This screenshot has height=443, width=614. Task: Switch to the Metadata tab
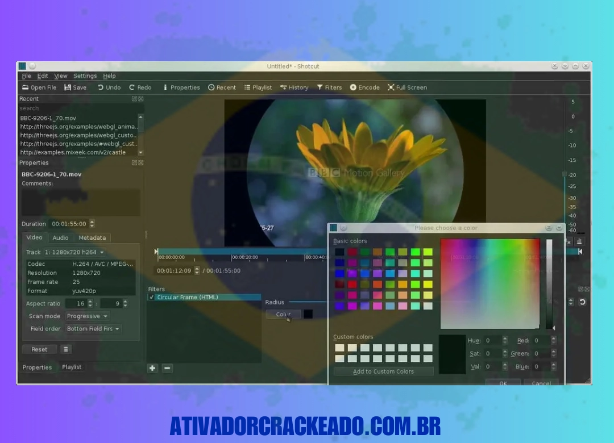pos(92,237)
